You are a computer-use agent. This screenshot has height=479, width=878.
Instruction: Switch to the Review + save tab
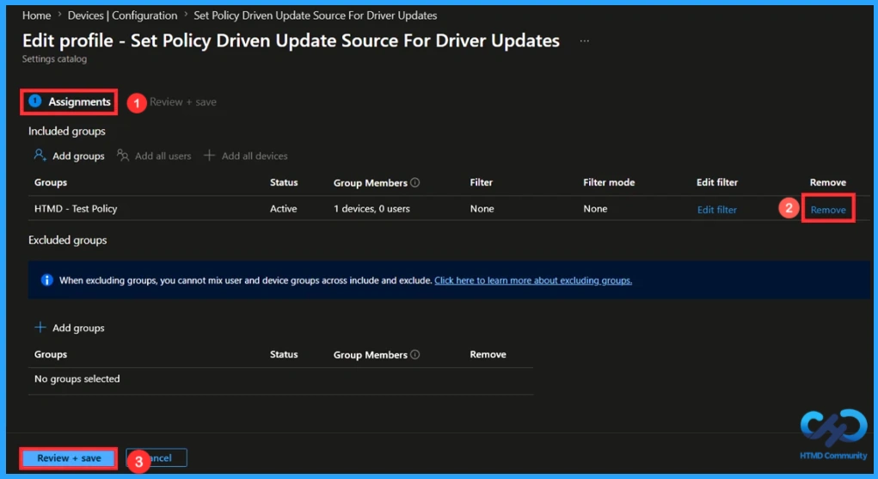(x=182, y=102)
